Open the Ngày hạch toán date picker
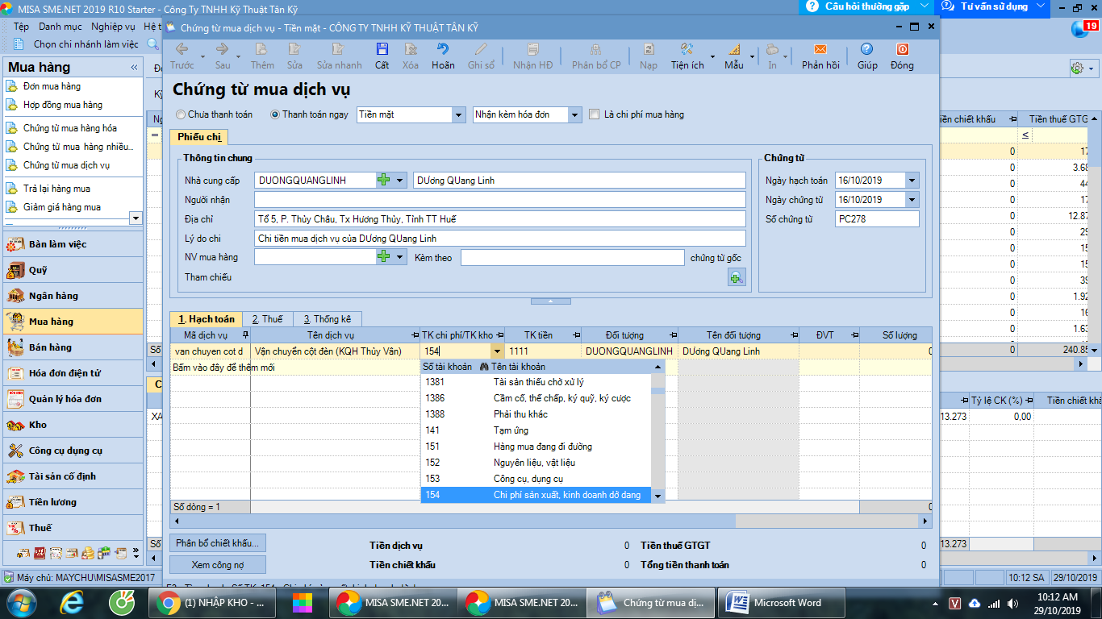1102x619 pixels. tap(912, 181)
